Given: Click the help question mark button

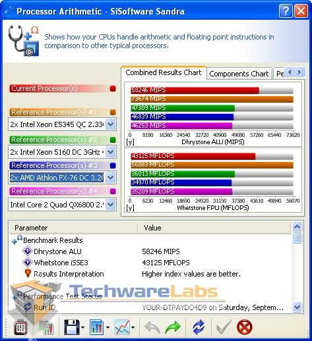Looking at the screenshot, I should tap(286, 11).
